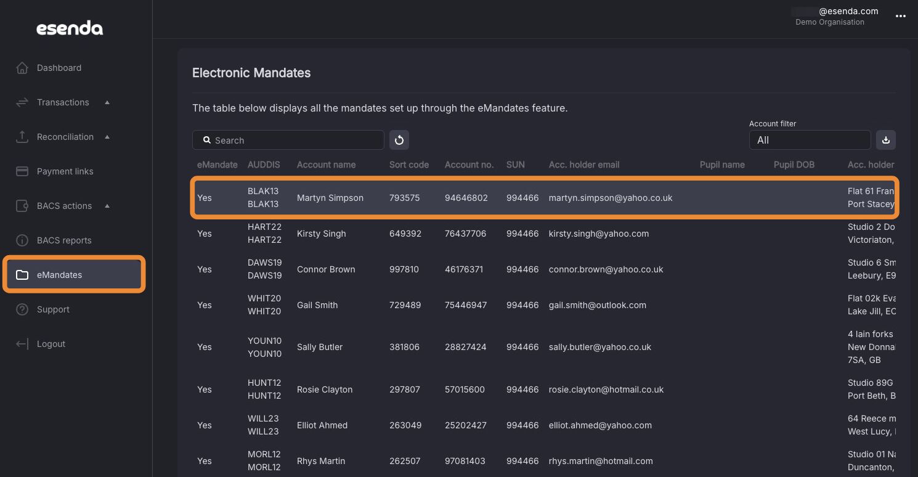Click the SUN column header

pyautogui.click(x=516, y=165)
